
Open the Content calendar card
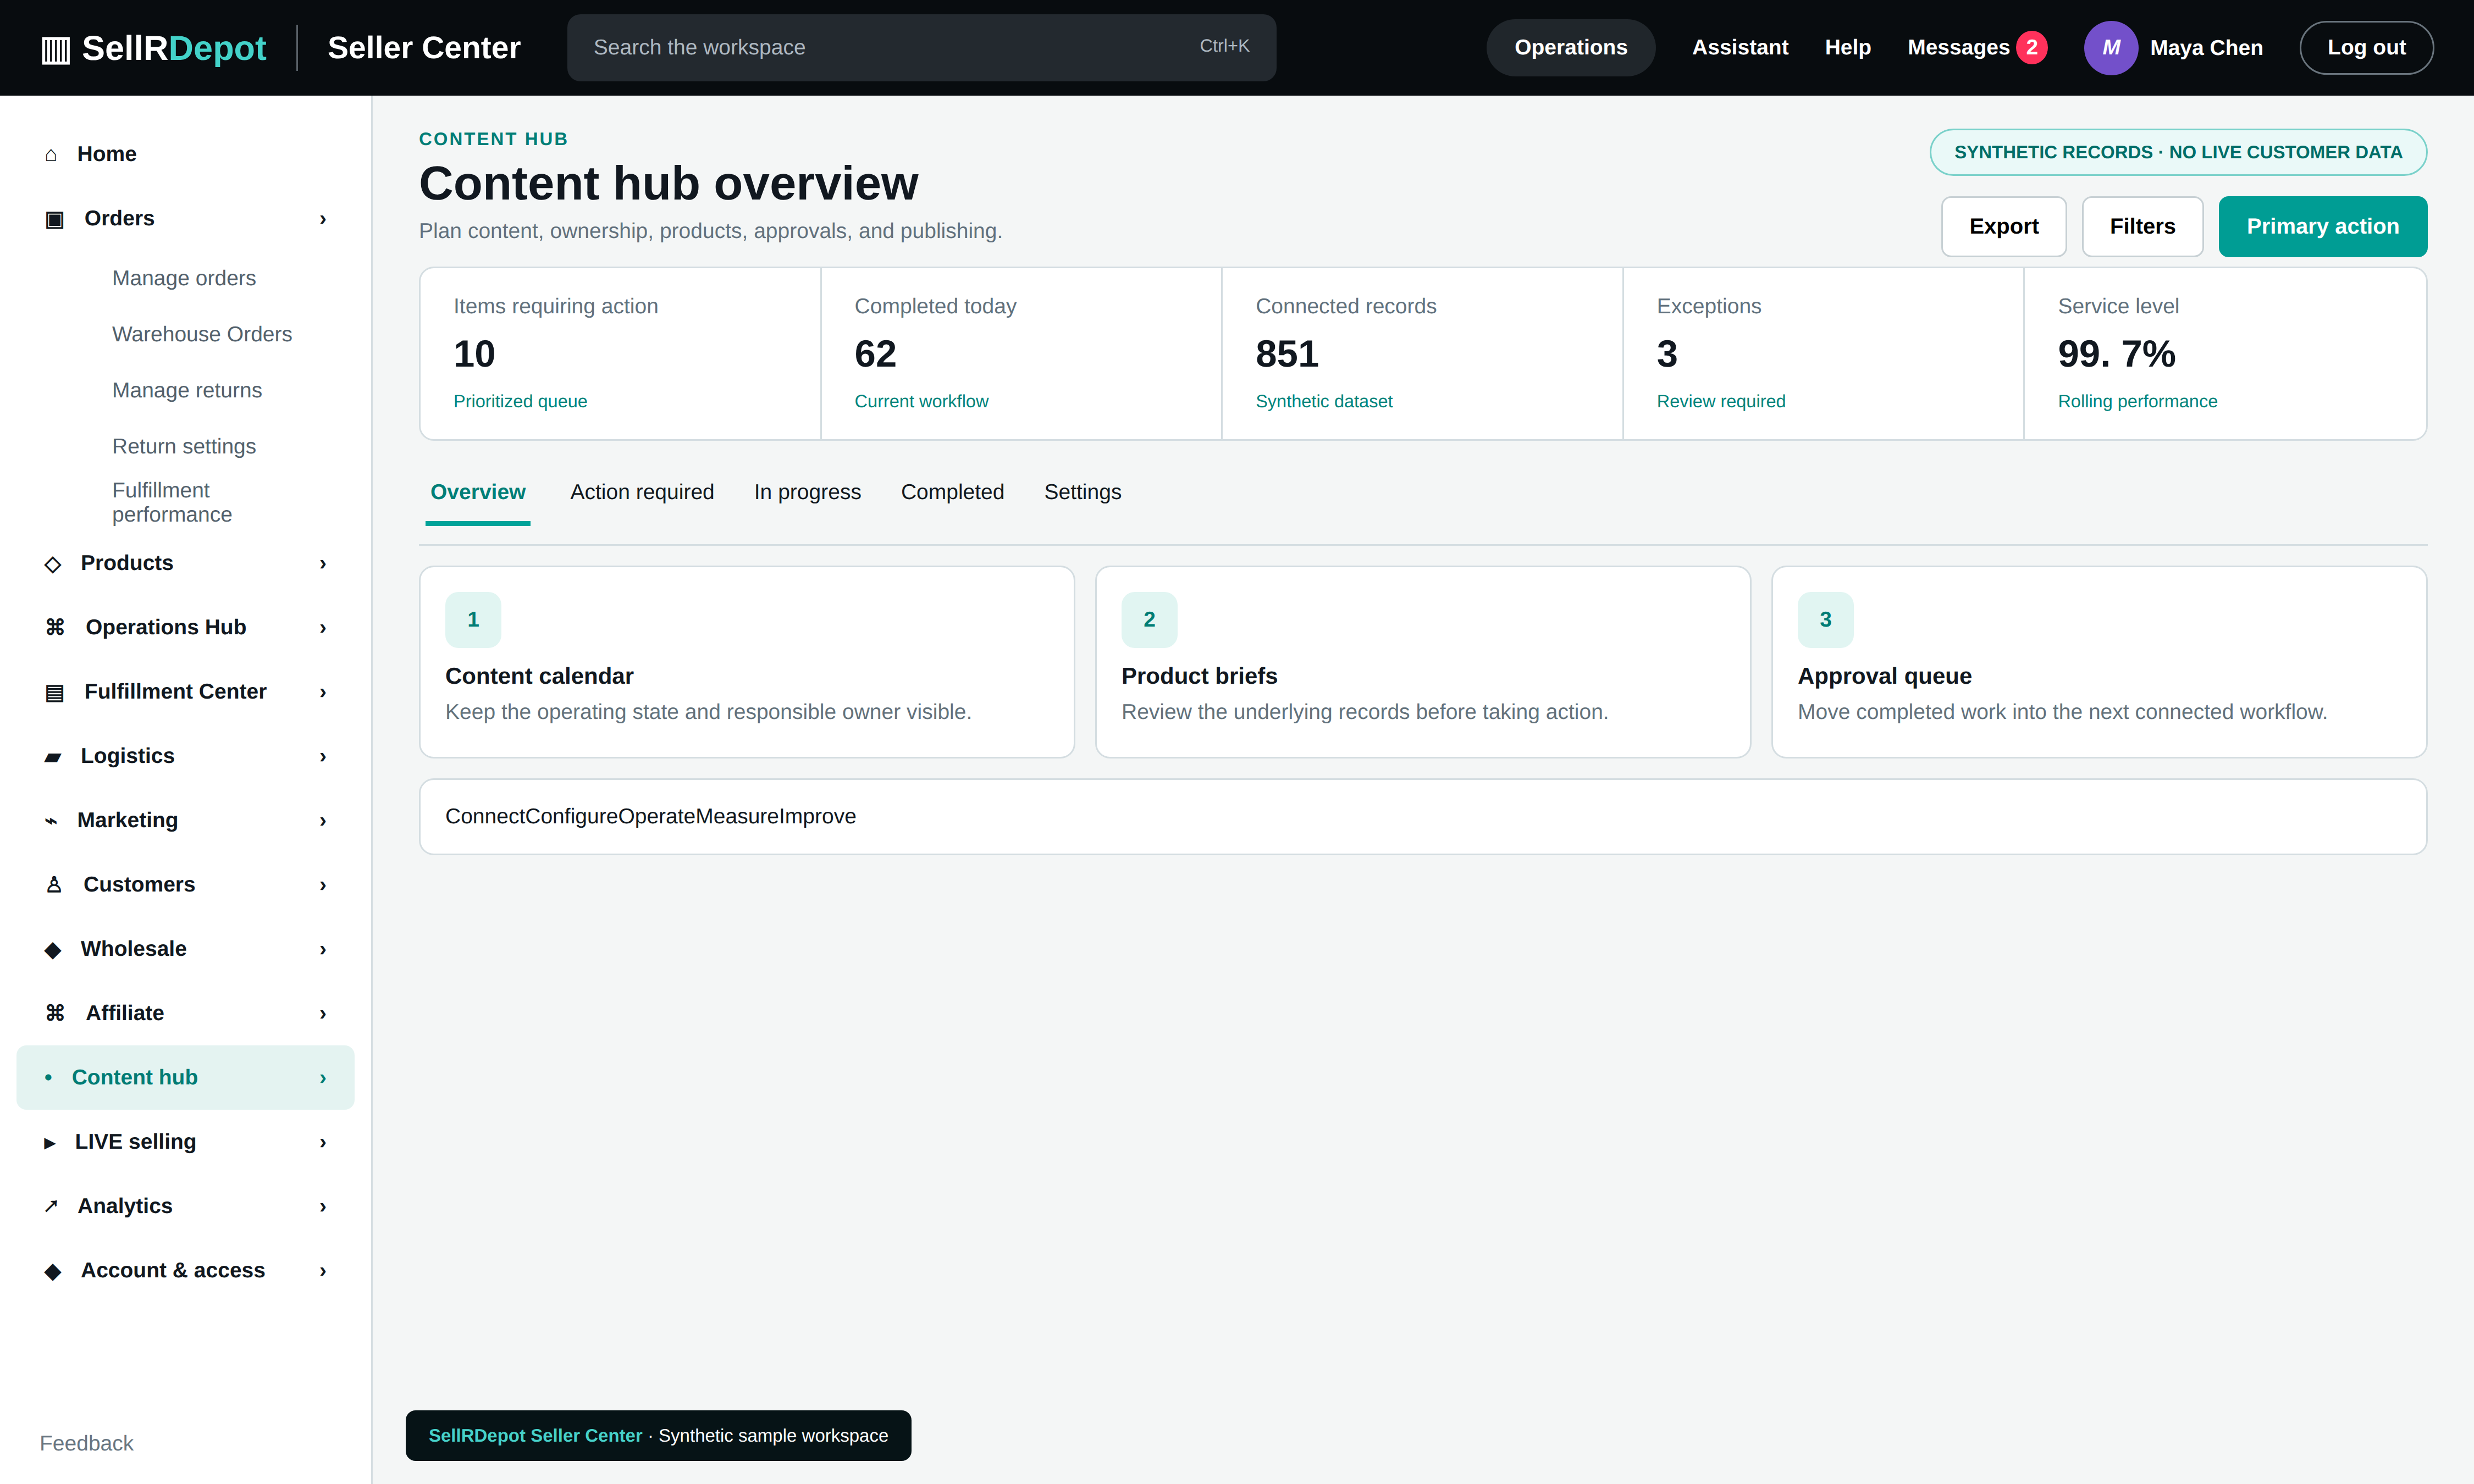pyautogui.click(x=747, y=662)
